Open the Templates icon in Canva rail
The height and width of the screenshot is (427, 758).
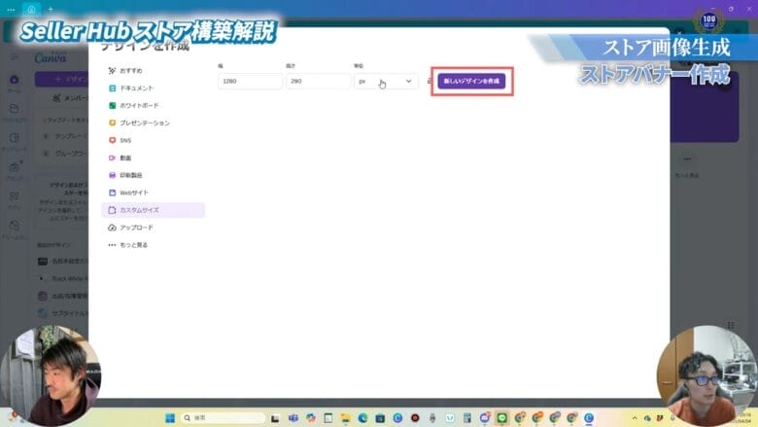tap(14, 138)
